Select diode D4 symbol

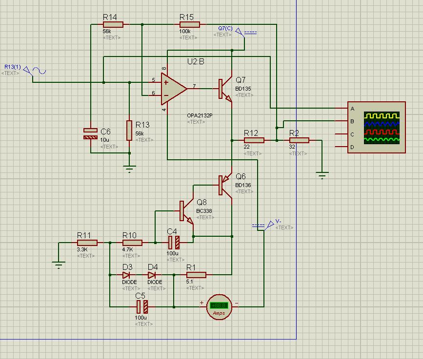(x=152, y=275)
